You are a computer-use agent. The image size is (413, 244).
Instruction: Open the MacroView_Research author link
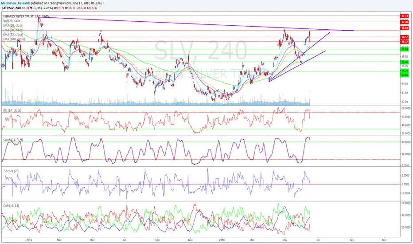[x=16, y=3]
